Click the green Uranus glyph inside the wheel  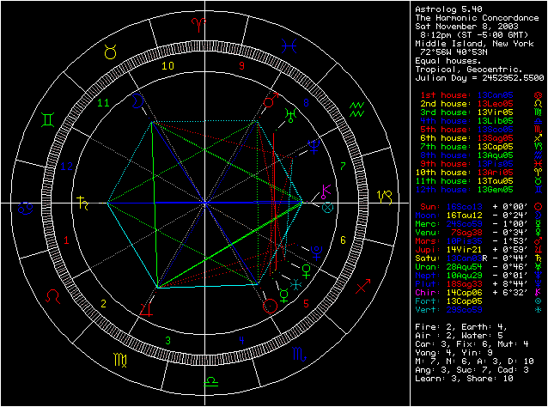click(290, 116)
